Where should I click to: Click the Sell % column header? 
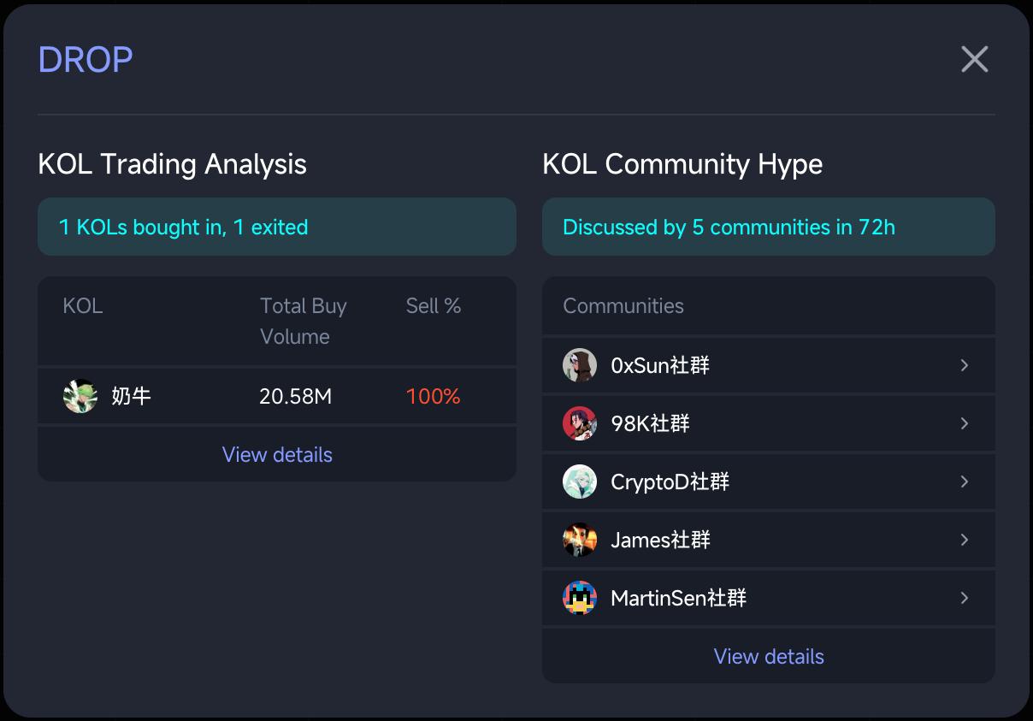coord(433,306)
